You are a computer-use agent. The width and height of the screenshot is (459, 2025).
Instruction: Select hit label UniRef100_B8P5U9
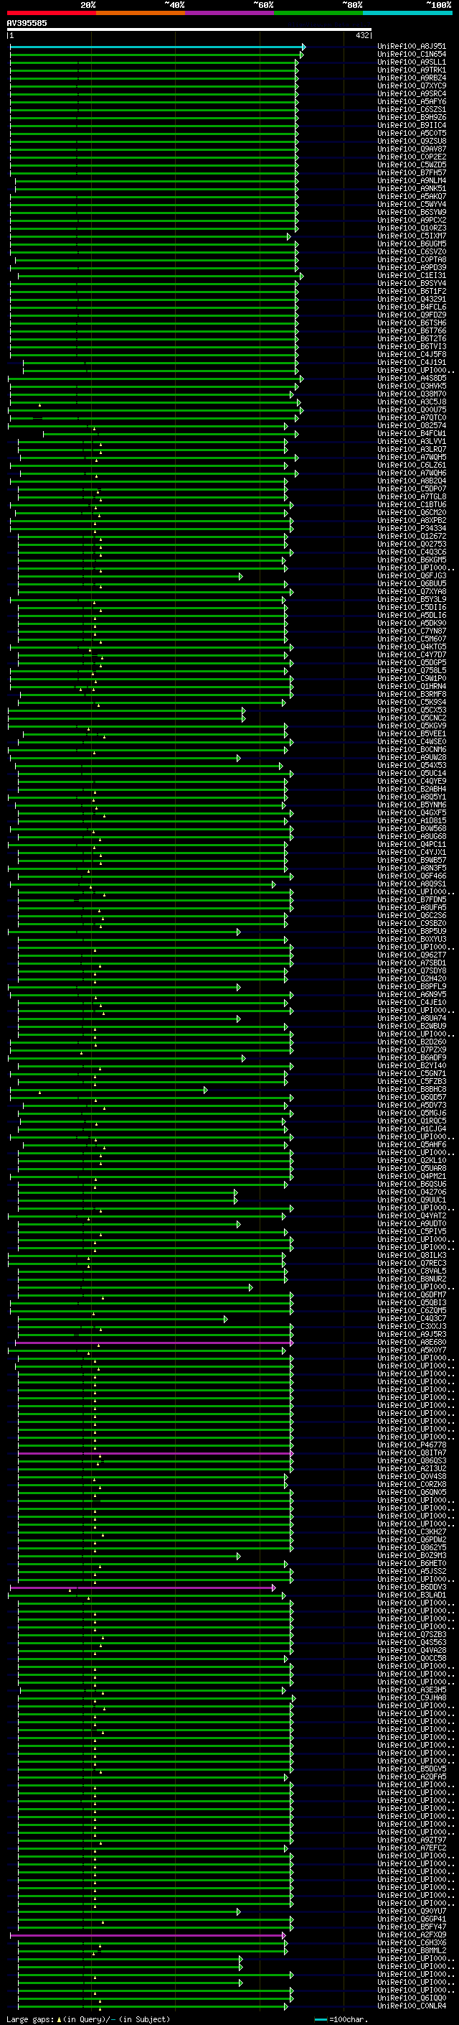(x=412, y=931)
